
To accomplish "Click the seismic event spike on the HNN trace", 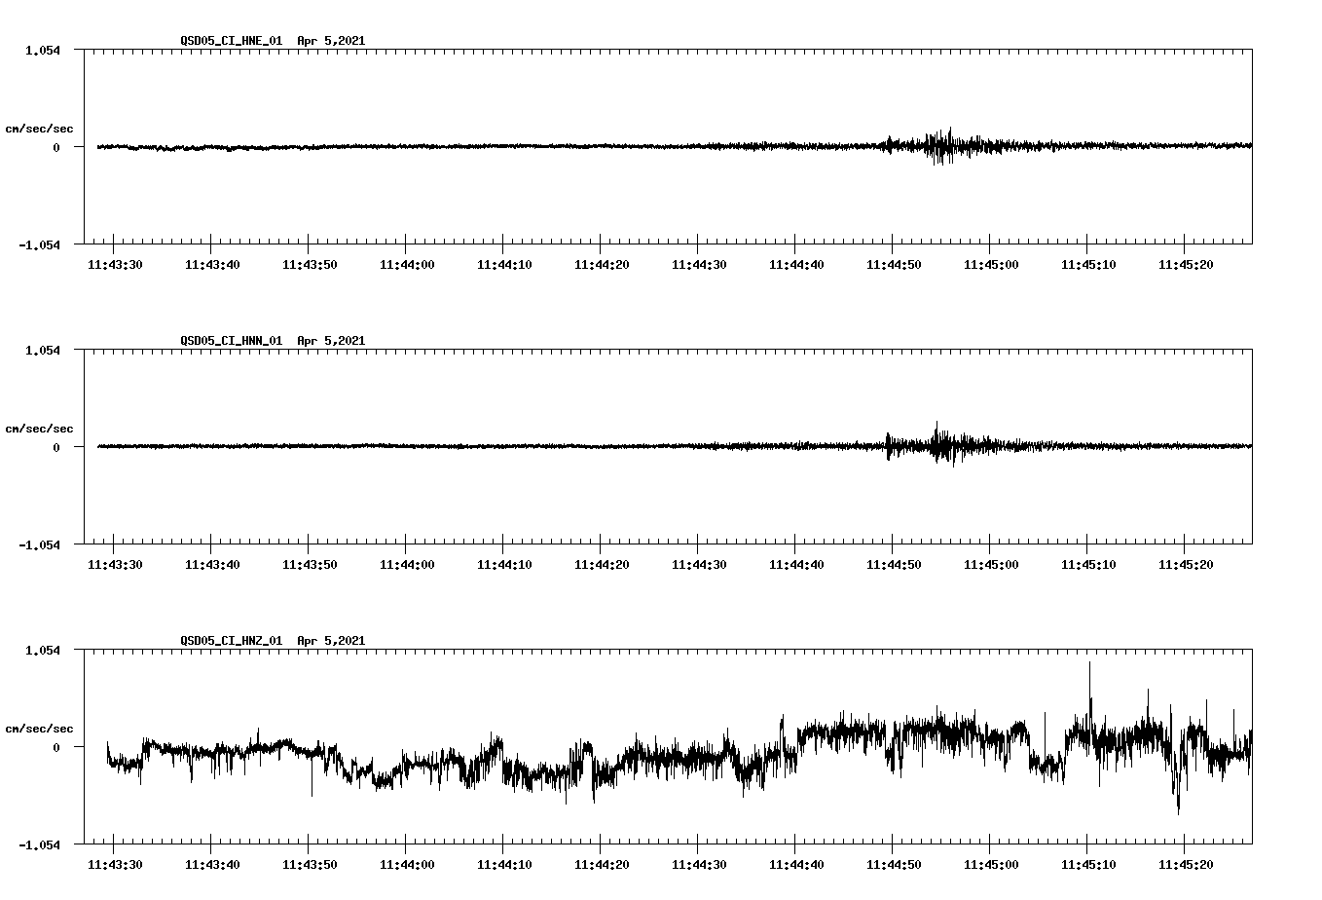I will point(937,447).
